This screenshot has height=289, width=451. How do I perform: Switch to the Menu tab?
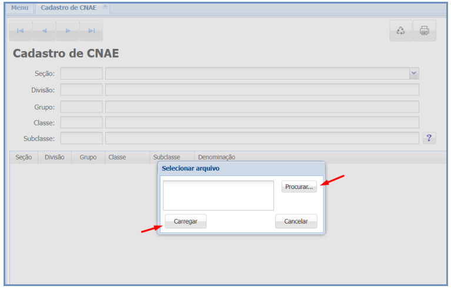coord(19,8)
